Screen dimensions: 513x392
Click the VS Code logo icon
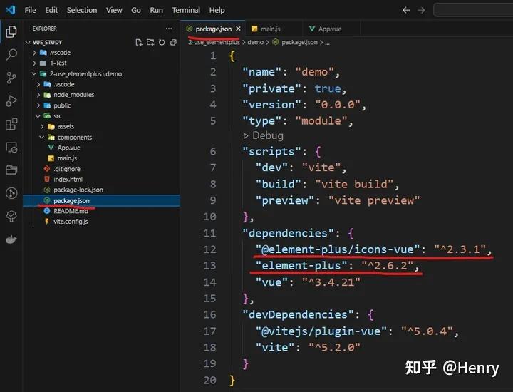(x=11, y=10)
